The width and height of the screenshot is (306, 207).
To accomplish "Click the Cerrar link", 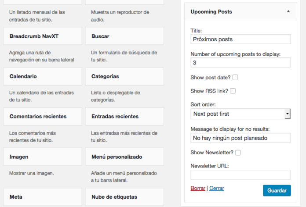I will pyautogui.click(x=216, y=188).
